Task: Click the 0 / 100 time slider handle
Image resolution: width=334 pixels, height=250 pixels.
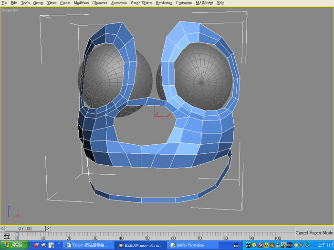Action: [25, 229]
